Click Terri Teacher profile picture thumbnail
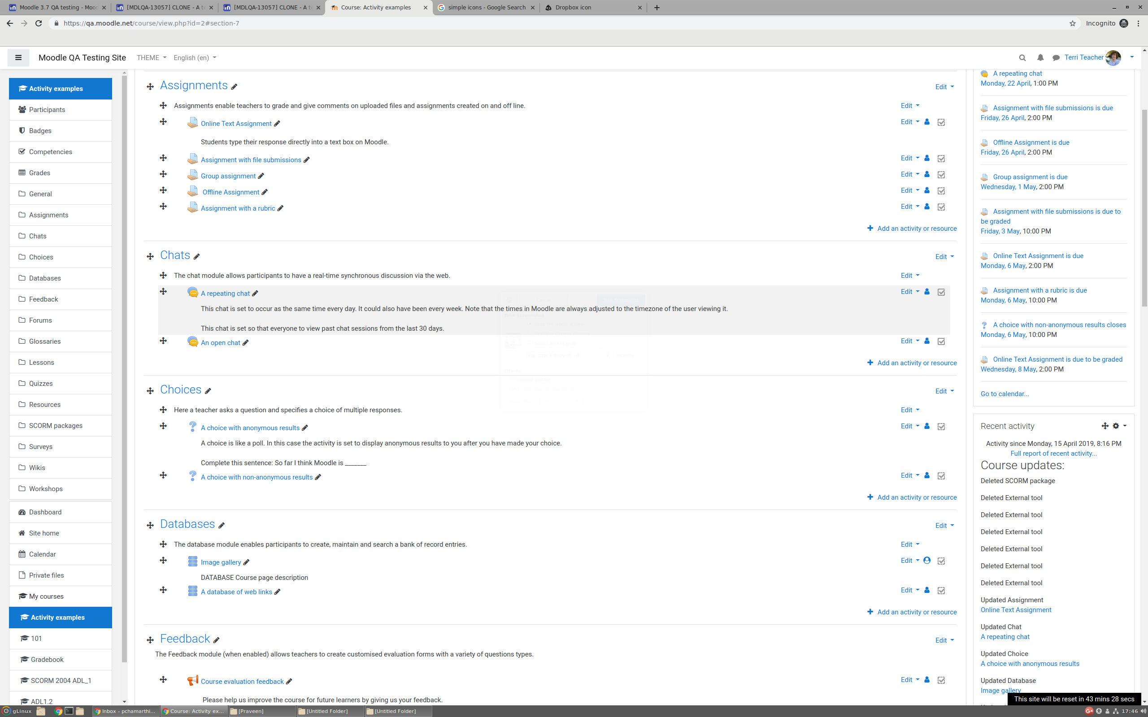This screenshot has height=717, width=1148. pos(1113,58)
